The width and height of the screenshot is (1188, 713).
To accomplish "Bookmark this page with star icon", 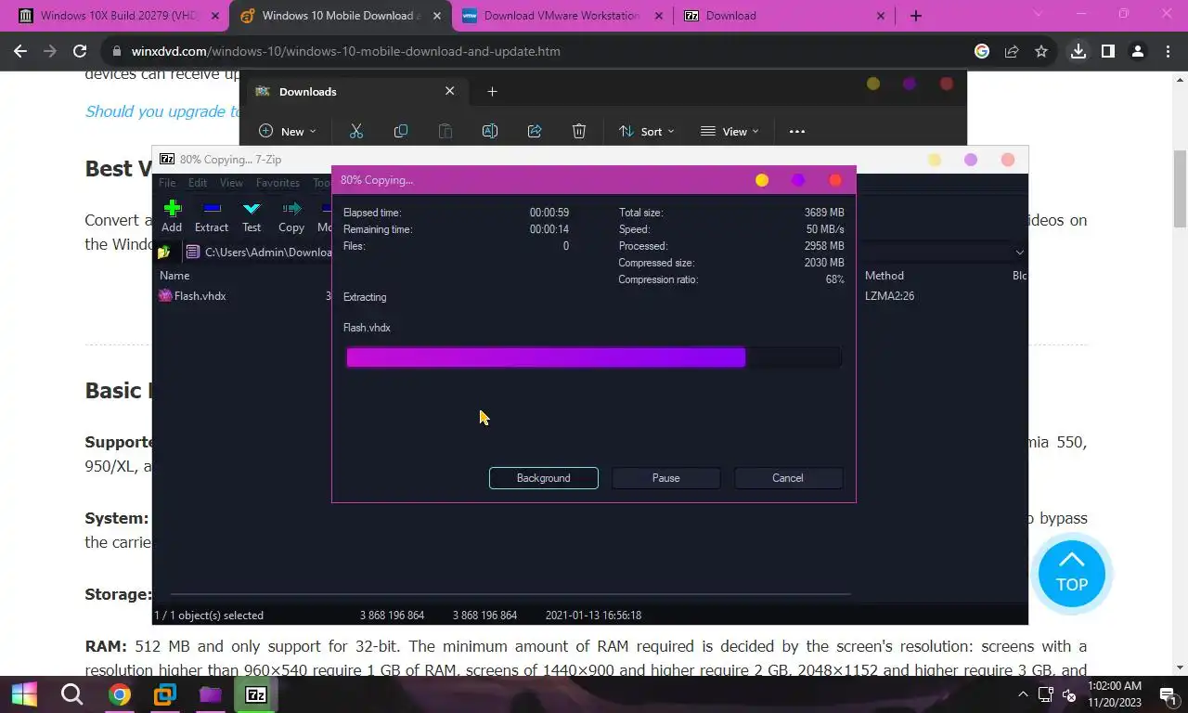I will [1041, 52].
